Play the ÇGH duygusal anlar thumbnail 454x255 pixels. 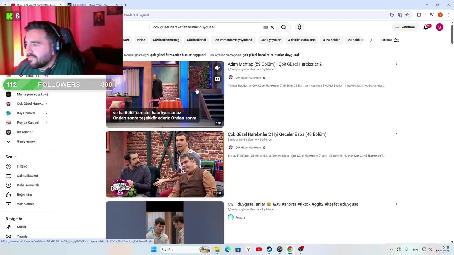[165, 222]
